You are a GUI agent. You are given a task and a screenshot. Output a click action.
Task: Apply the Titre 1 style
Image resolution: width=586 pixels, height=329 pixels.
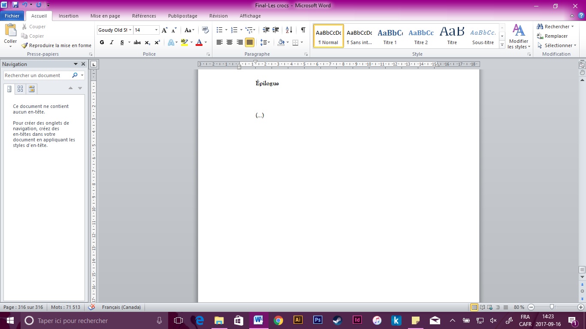click(390, 36)
